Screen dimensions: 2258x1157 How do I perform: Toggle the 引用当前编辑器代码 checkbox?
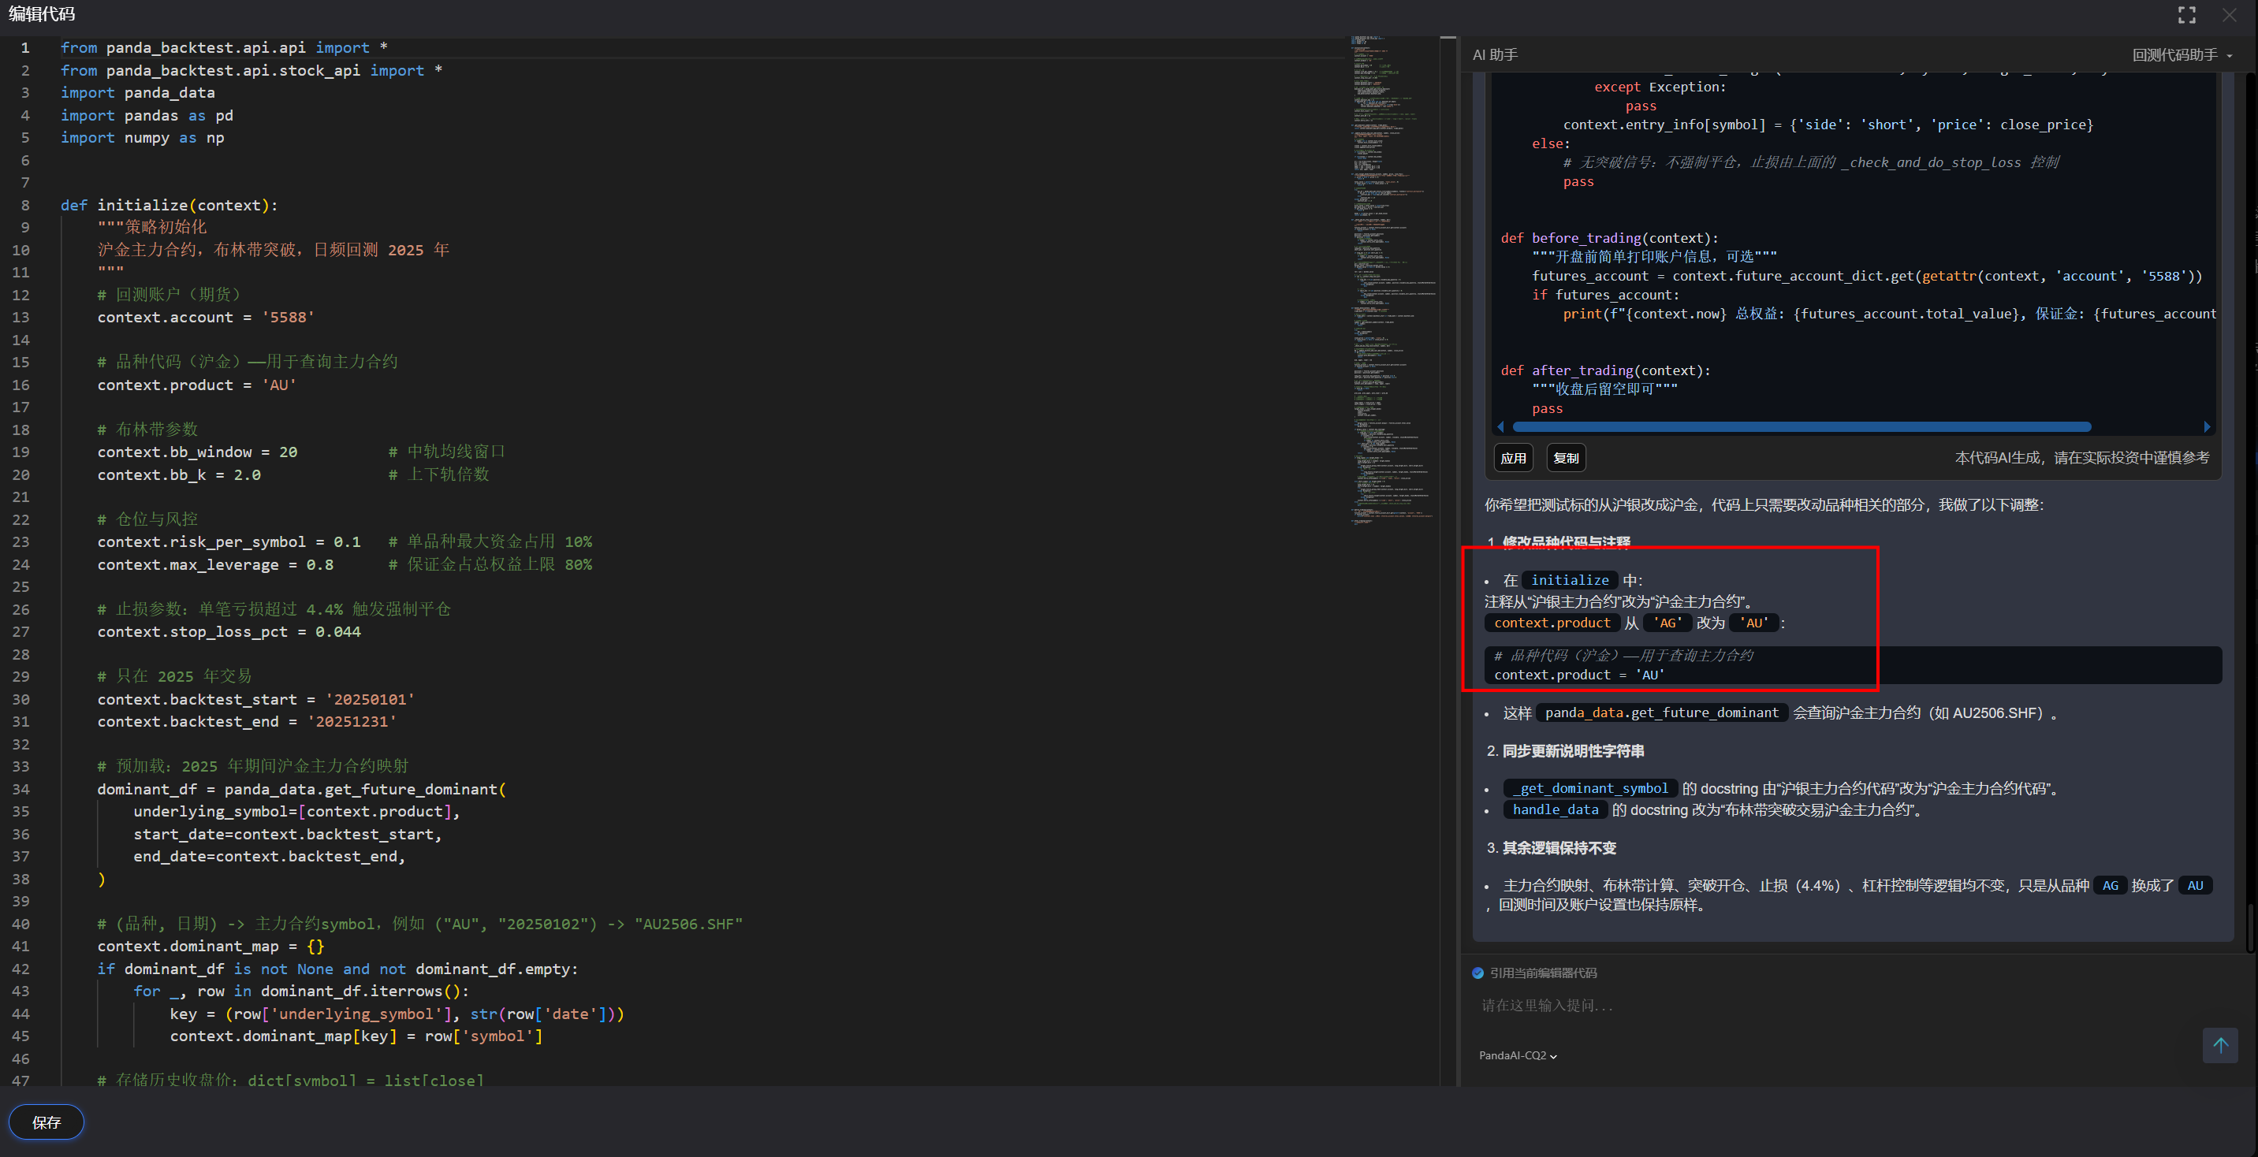(x=1477, y=973)
